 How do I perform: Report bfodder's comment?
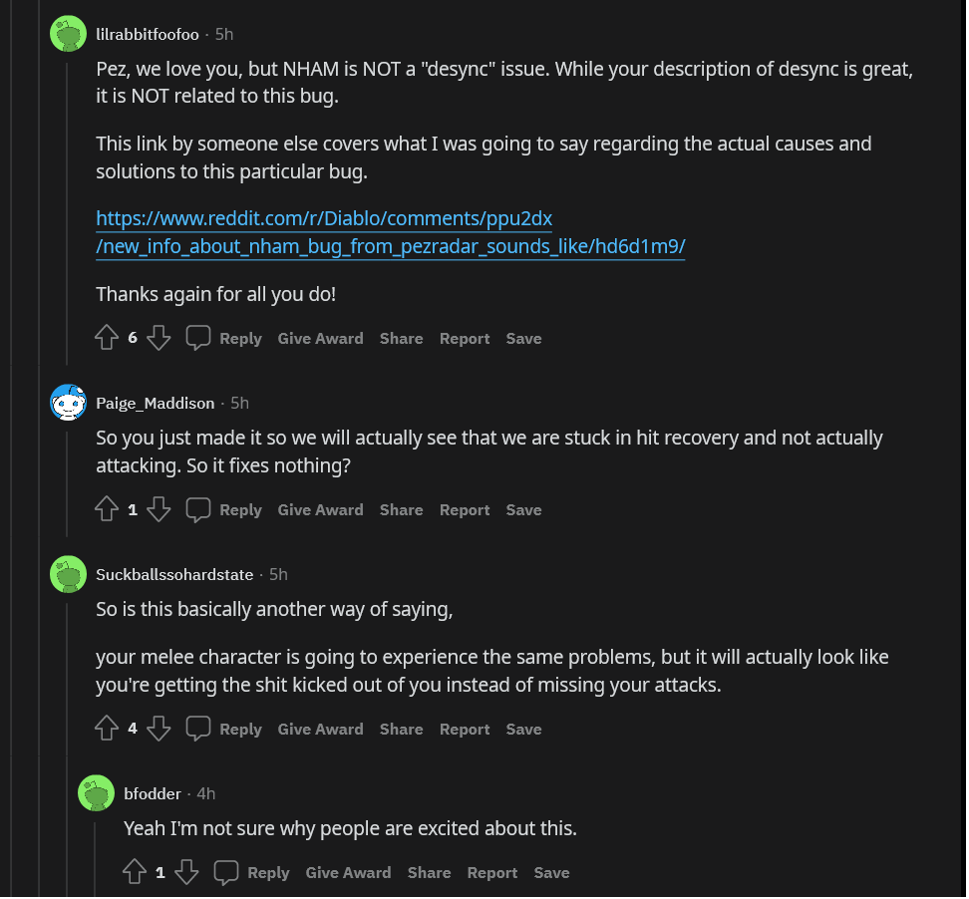tap(492, 873)
